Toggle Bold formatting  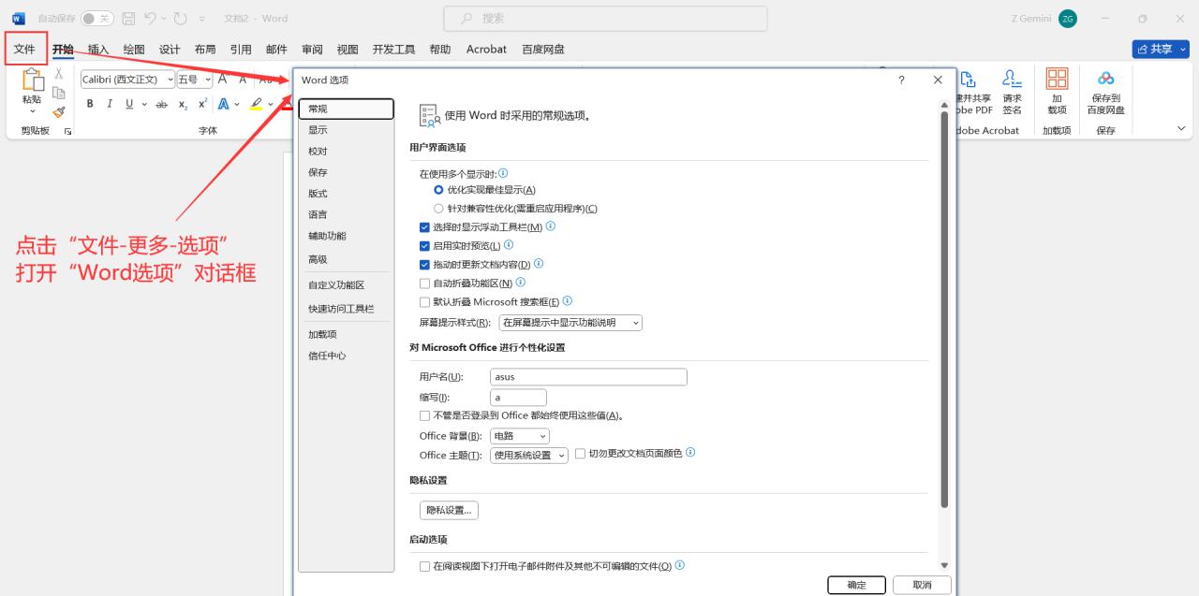point(91,104)
